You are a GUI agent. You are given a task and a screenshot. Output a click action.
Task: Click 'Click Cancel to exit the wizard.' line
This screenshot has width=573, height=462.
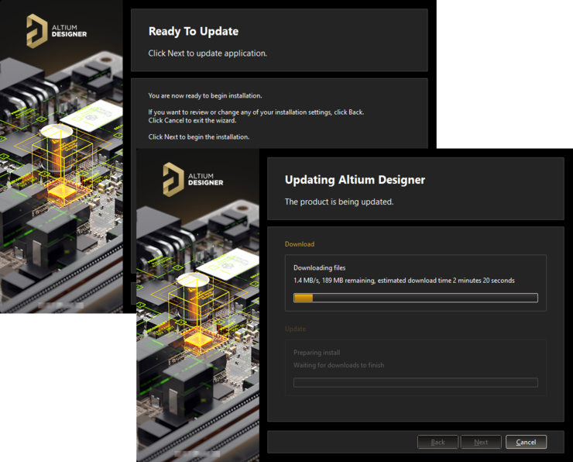click(x=192, y=120)
